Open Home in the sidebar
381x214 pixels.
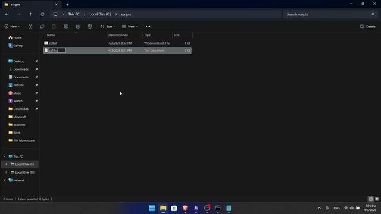(x=17, y=37)
